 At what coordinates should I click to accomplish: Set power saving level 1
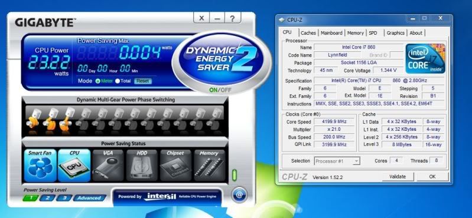(30, 198)
